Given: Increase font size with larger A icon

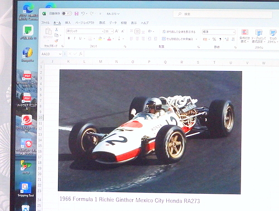Looking at the screenshot, I should pyautogui.click(x=117, y=31).
